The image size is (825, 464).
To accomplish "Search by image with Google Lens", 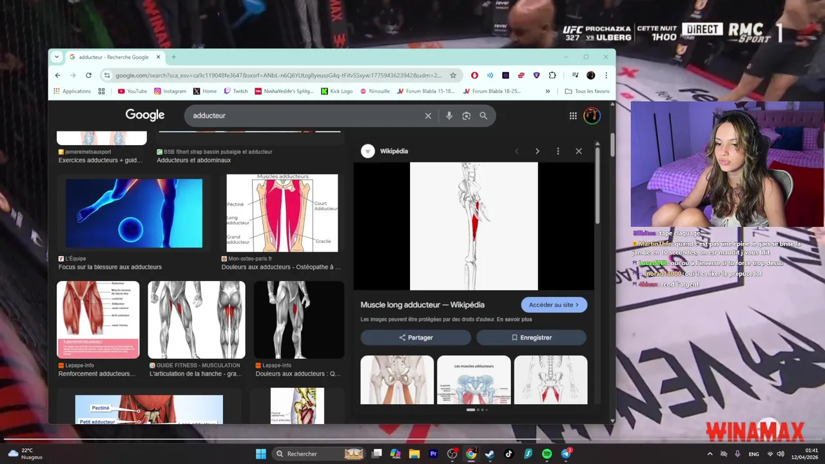I will point(466,116).
